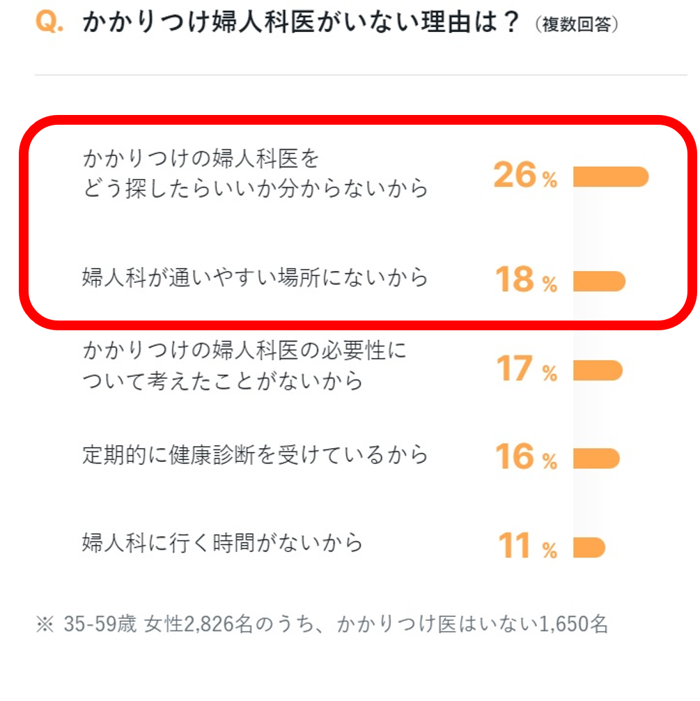Click the orange Q. icon

click(x=49, y=22)
